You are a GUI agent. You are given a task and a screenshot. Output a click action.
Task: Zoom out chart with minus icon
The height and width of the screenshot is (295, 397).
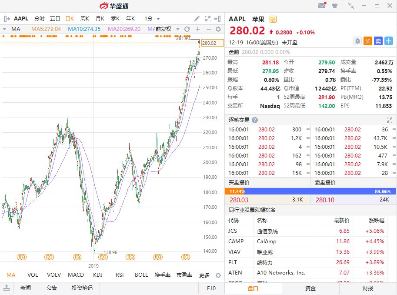pyautogui.click(x=208, y=29)
